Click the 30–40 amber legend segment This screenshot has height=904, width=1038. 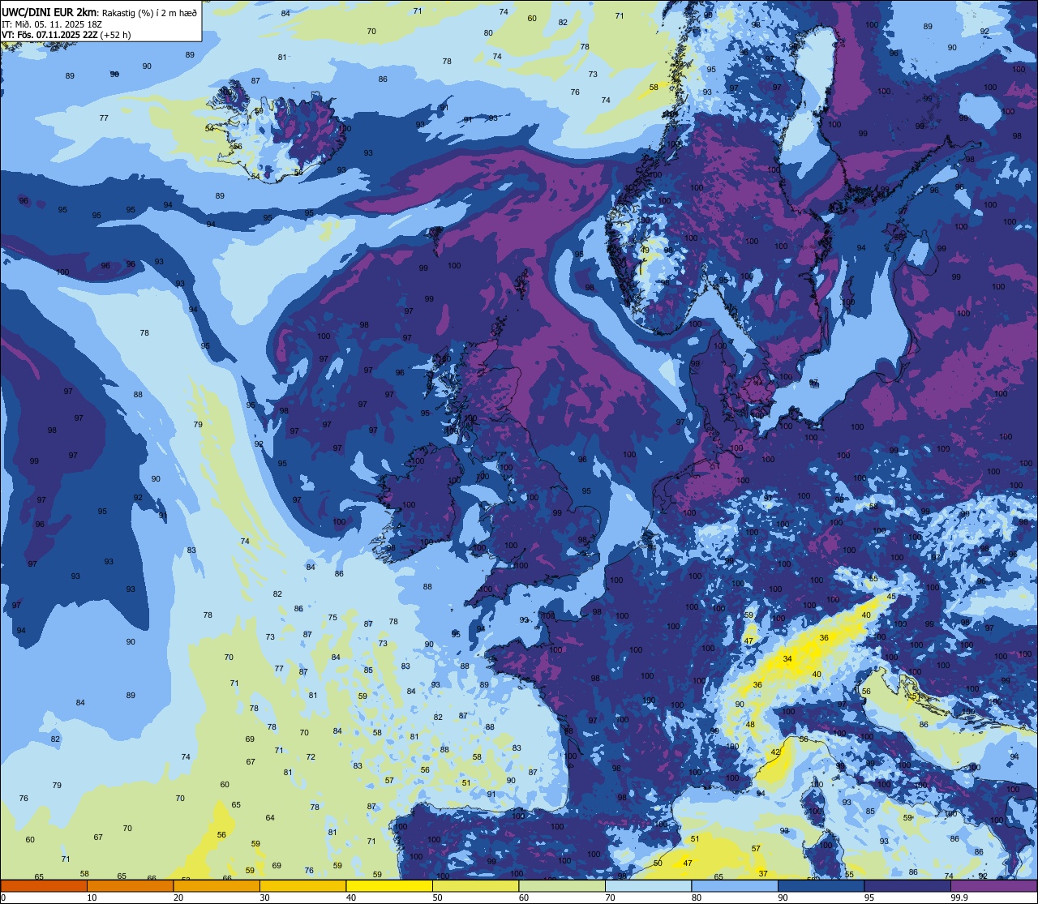302,885
